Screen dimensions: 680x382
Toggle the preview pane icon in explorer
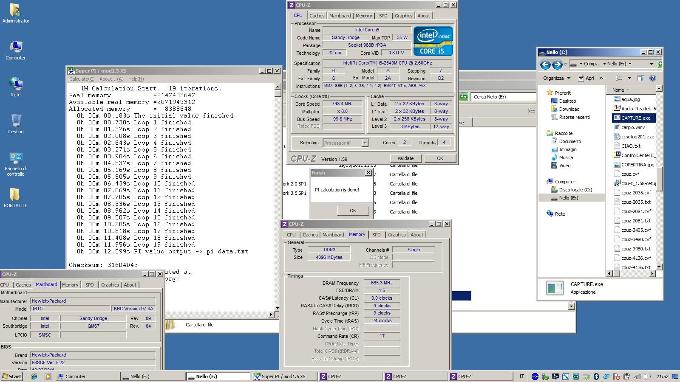coord(641,78)
